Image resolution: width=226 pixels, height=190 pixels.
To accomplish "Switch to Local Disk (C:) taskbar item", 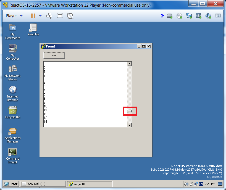I will (x=43, y=184).
